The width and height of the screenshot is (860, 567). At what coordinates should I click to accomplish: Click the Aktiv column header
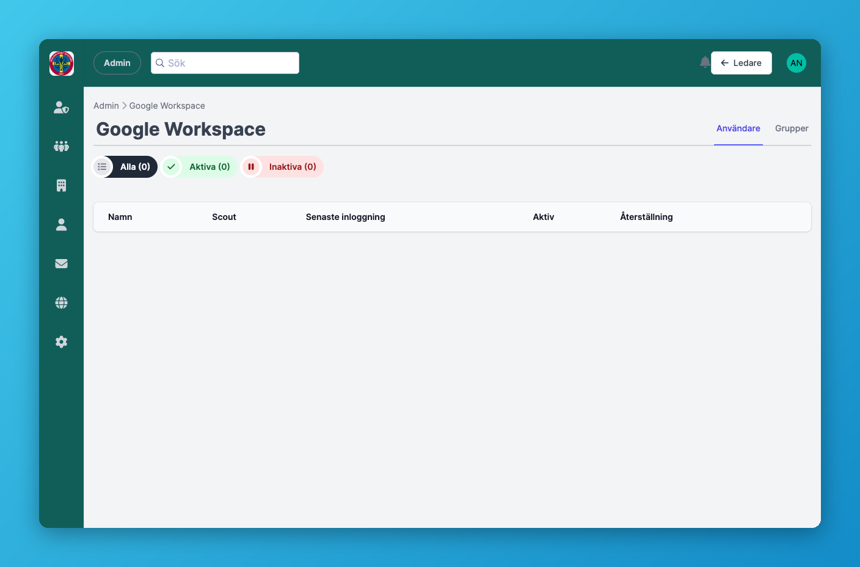pyautogui.click(x=544, y=217)
